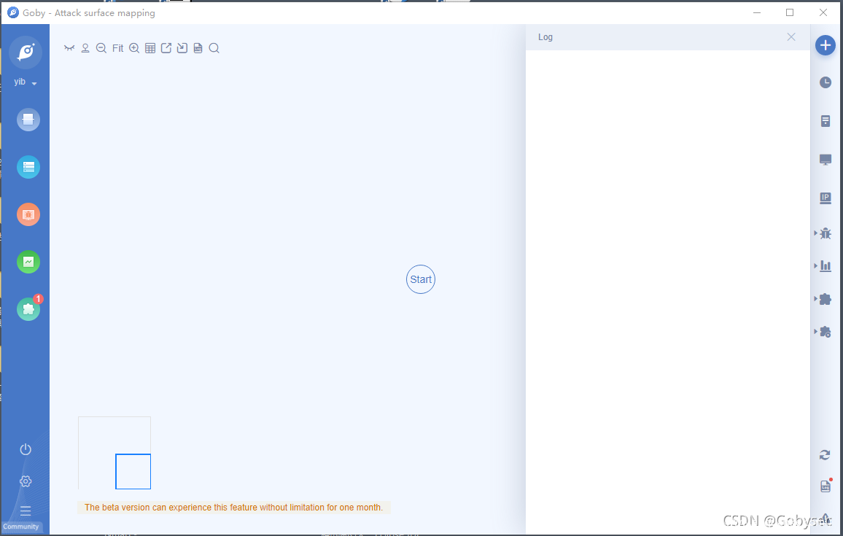Toggle the eye visibility icon in toolbar
This screenshot has height=536, width=843.
(x=69, y=48)
